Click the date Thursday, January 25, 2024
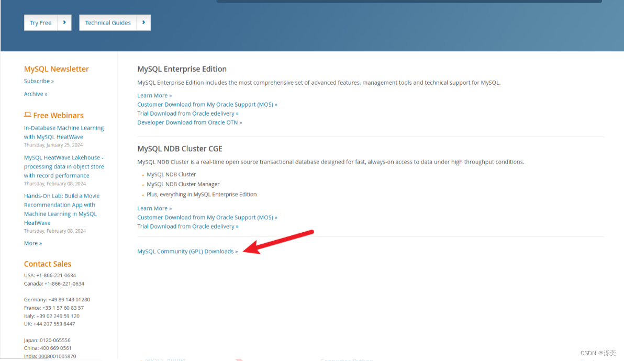Image resolution: width=624 pixels, height=361 pixels. 53,145
